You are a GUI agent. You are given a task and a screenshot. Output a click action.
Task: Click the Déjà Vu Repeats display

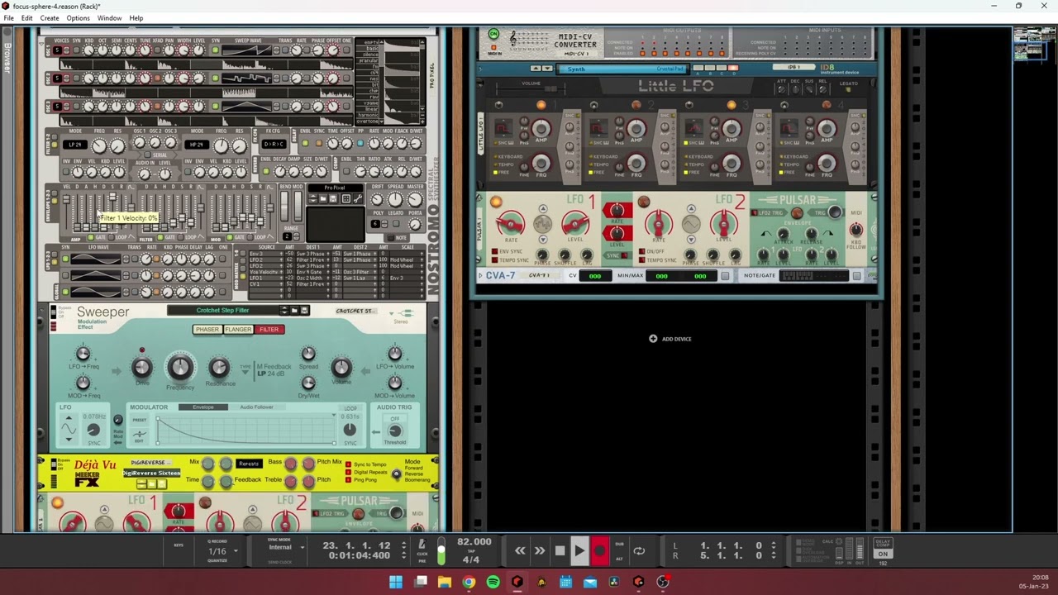[249, 464]
